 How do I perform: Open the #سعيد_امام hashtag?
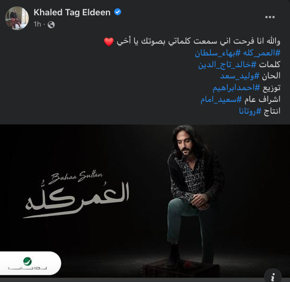(221, 99)
